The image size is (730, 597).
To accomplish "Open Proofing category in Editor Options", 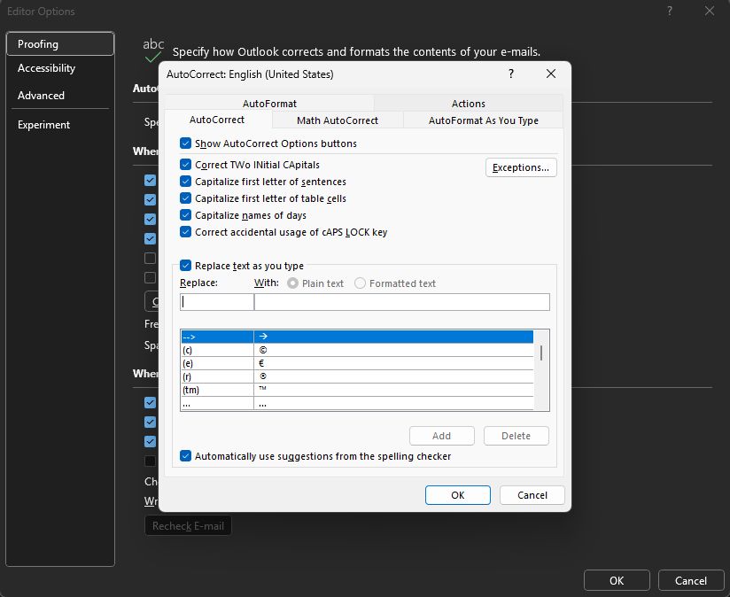I will coord(60,43).
